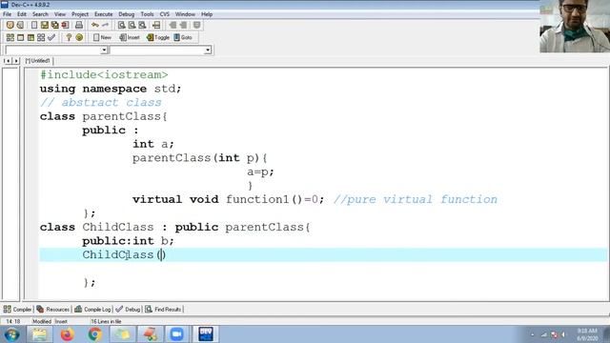Click the red Close file icon
Image resolution: width=610 pixels, height=343 pixels.
click(65, 26)
